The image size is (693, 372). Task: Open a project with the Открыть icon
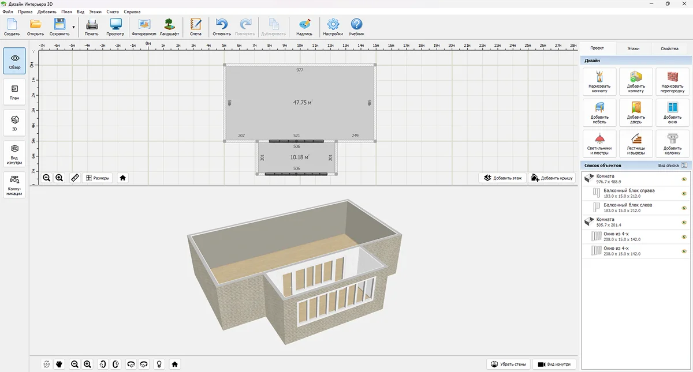point(35,27)
